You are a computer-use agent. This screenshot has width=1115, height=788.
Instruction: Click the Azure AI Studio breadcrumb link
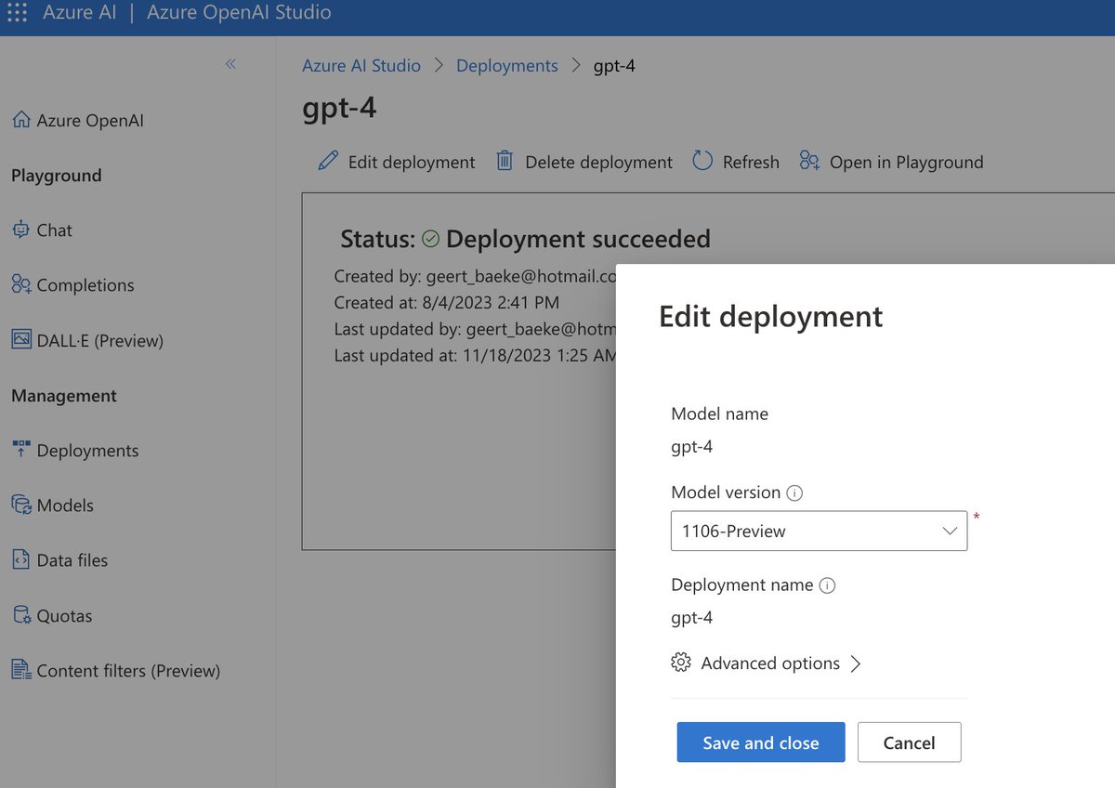click(361, 65)
